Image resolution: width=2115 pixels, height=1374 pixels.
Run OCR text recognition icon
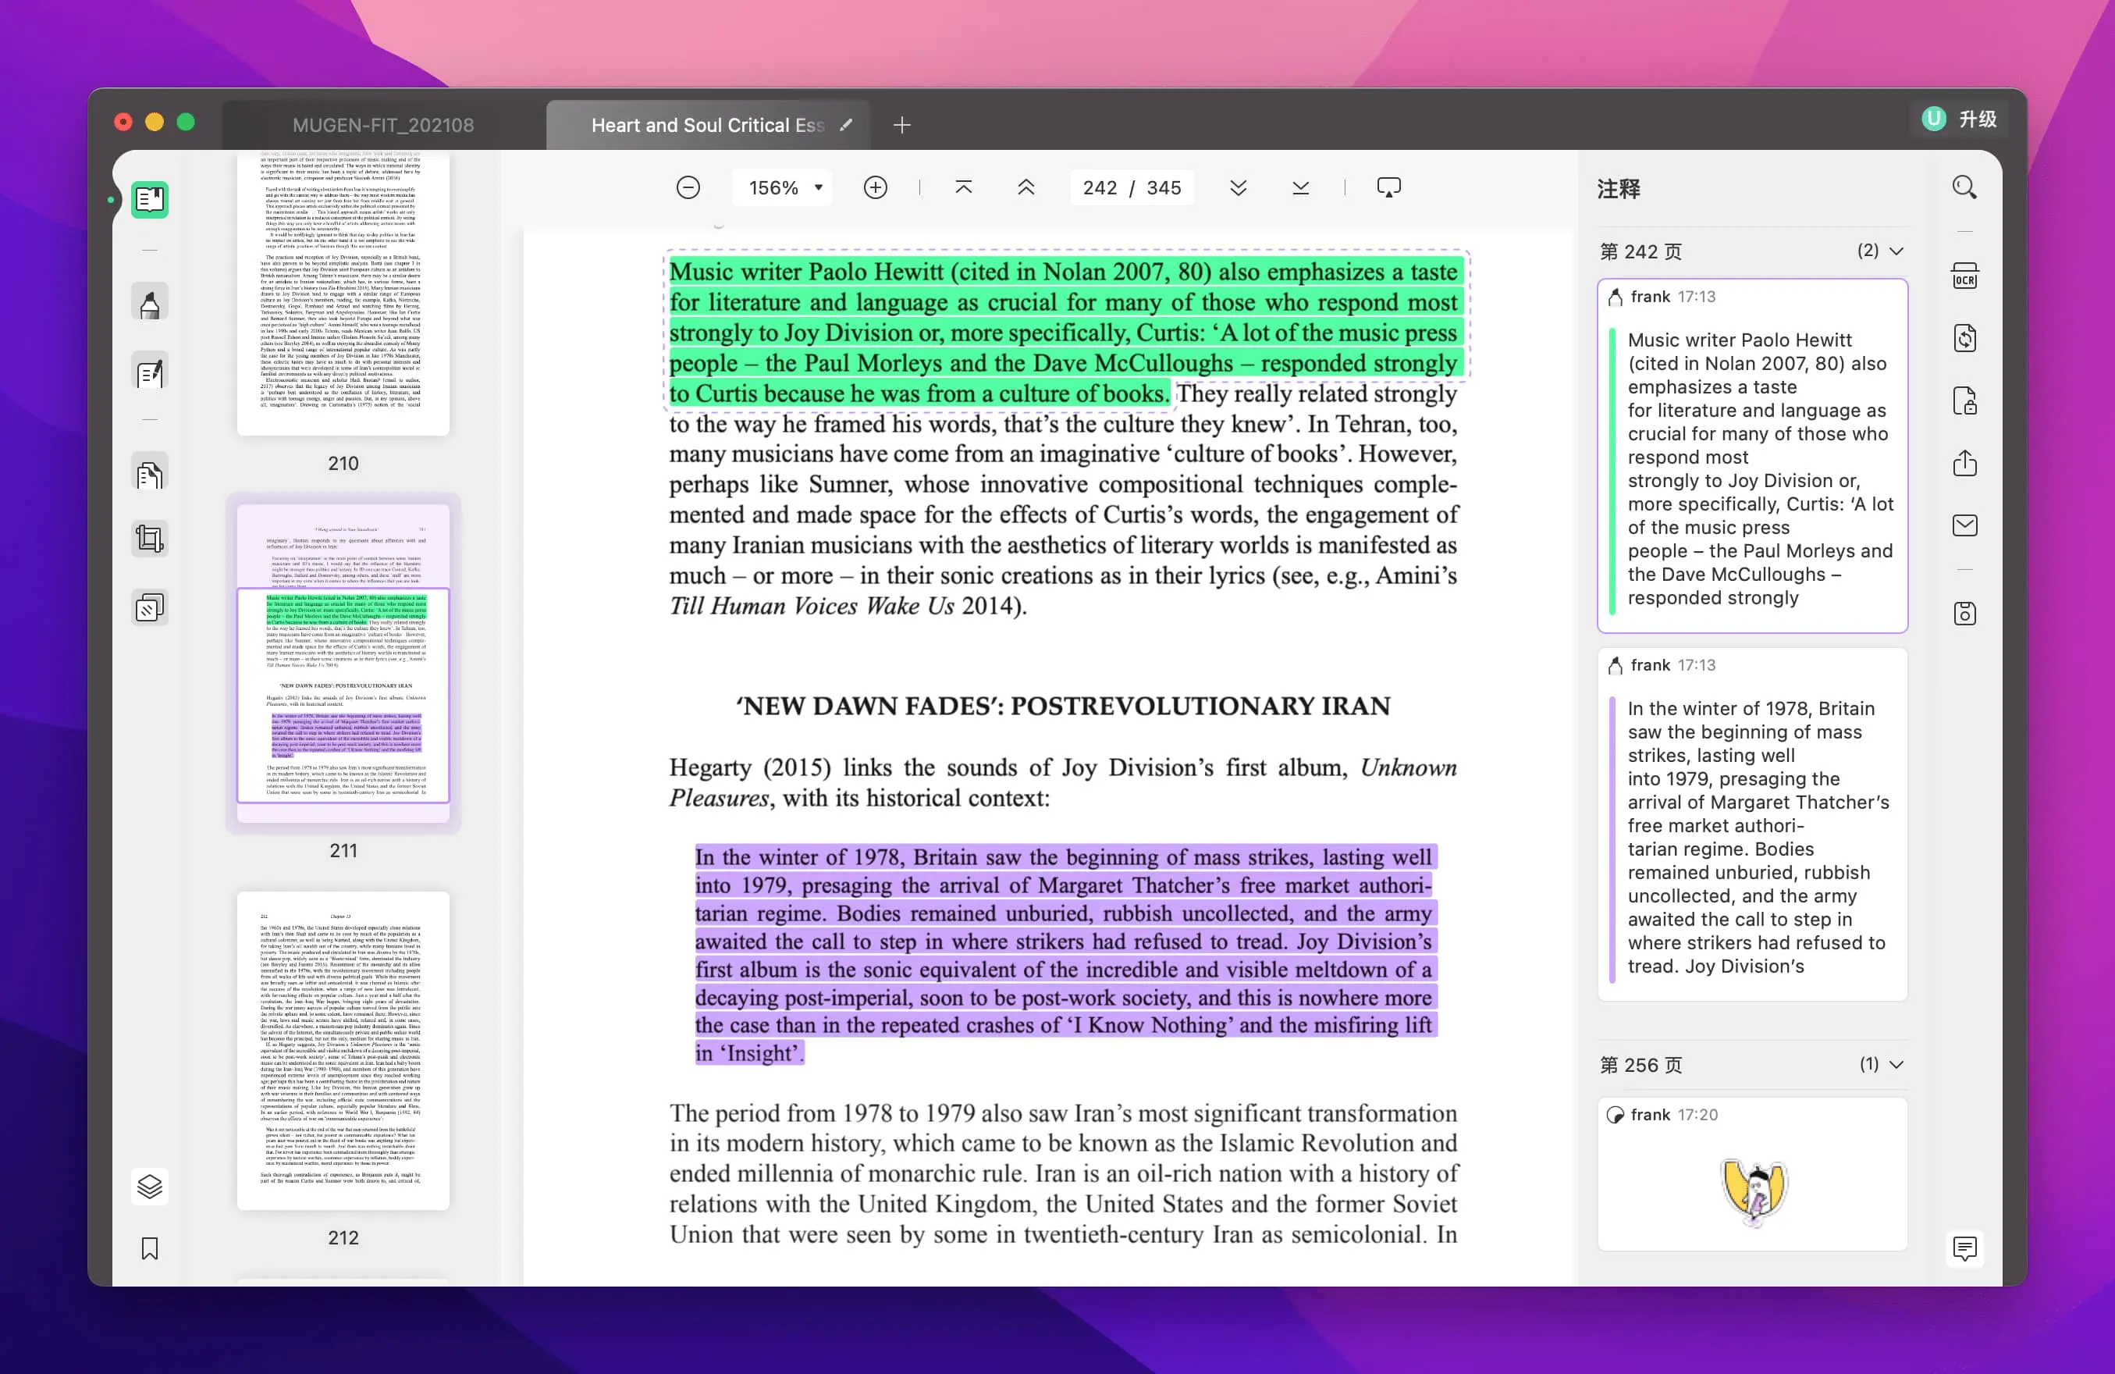[1964, 276]
